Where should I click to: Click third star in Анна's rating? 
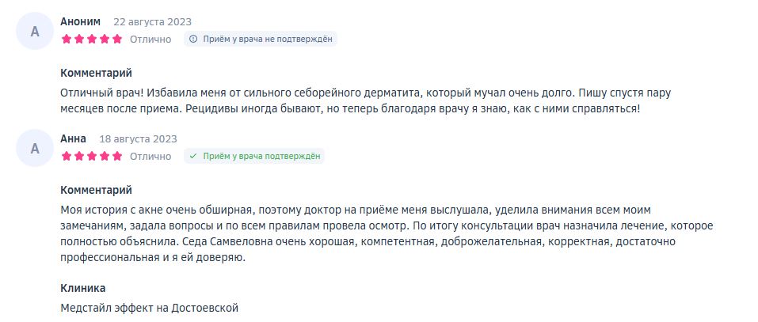pos(92,156)
